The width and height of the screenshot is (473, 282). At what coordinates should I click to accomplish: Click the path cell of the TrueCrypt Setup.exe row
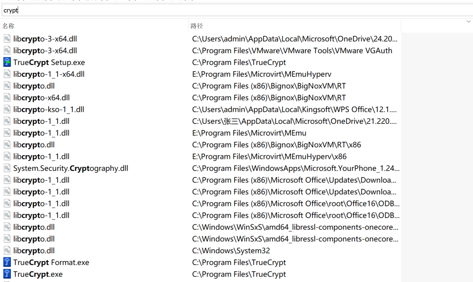click(239, 62)
